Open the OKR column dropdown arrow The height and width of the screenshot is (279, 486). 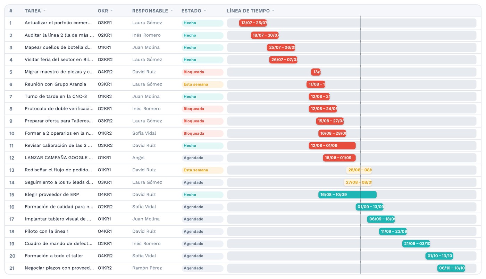click(x=111, y=11)
